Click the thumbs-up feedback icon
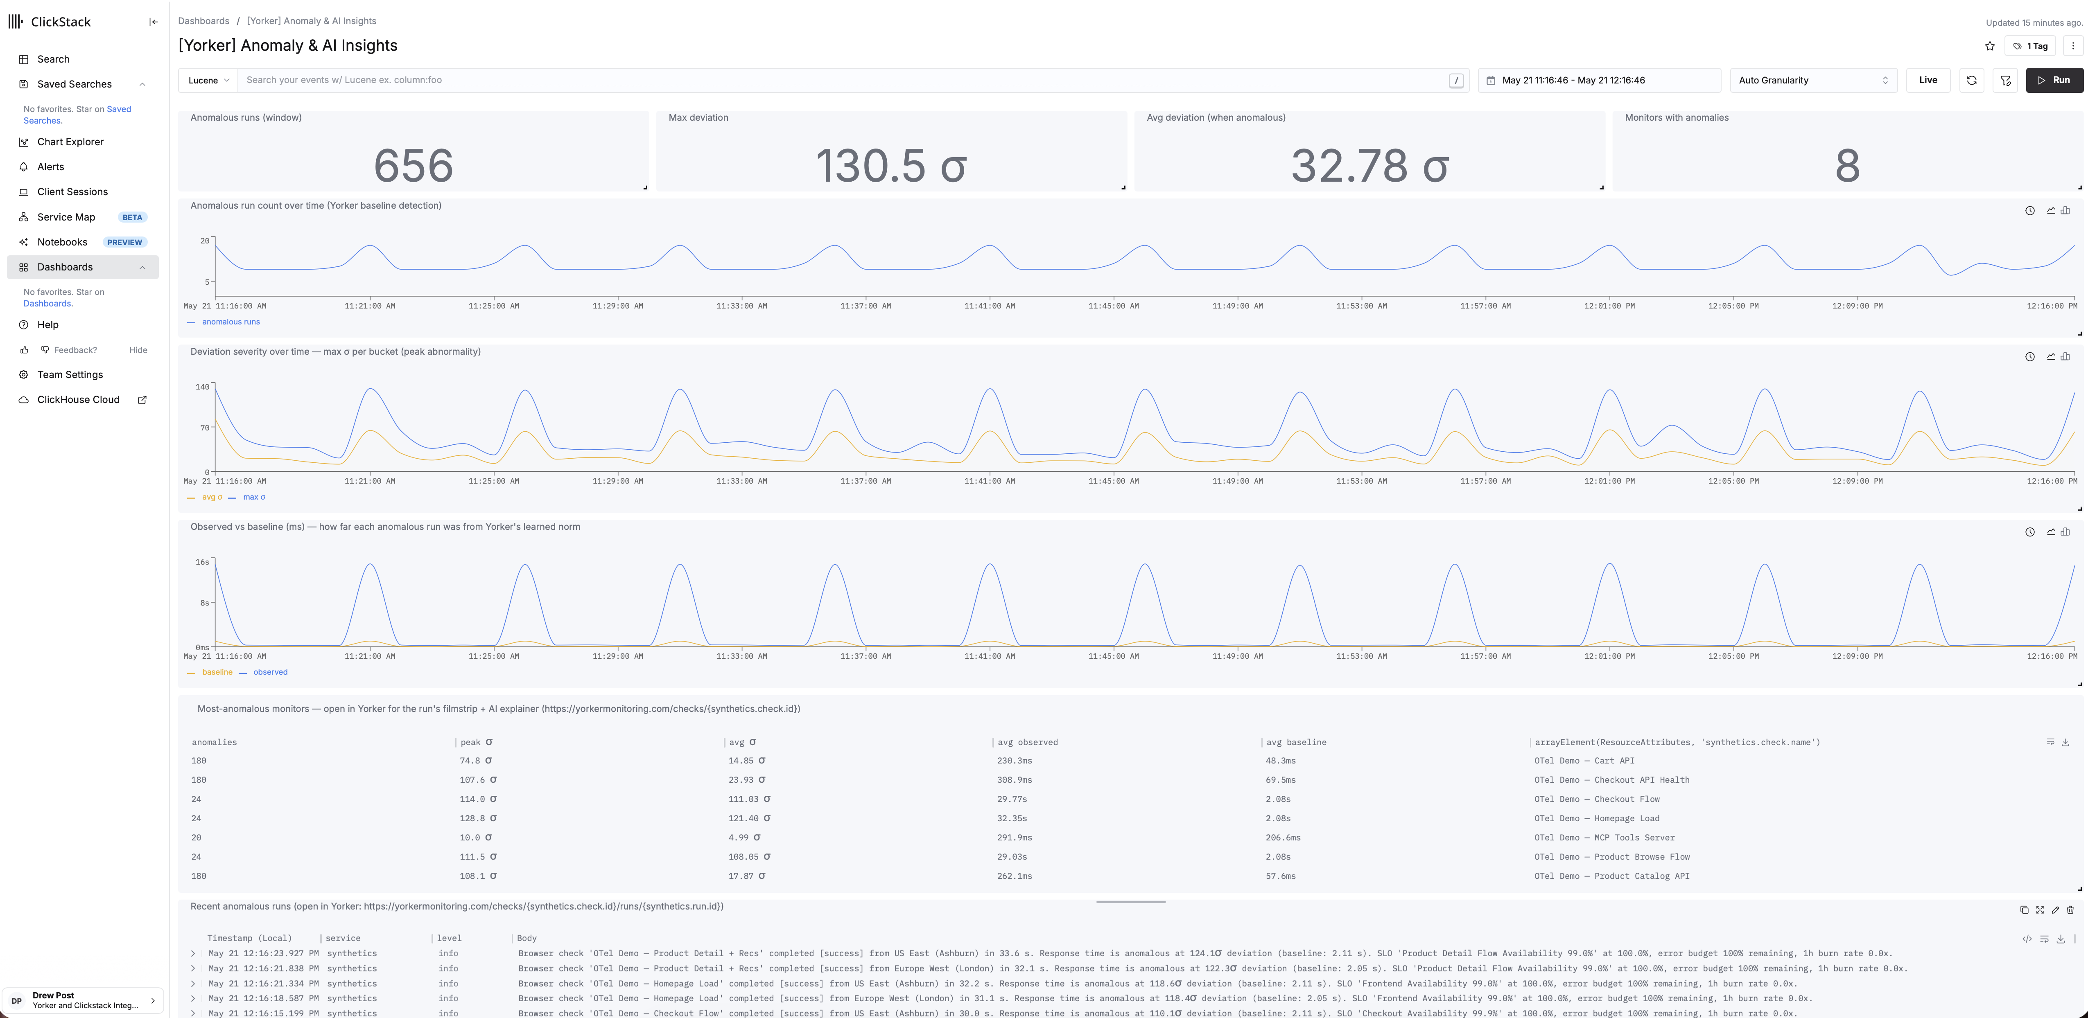Viewport: 2088px width, 1018px height. pos(24,351)
